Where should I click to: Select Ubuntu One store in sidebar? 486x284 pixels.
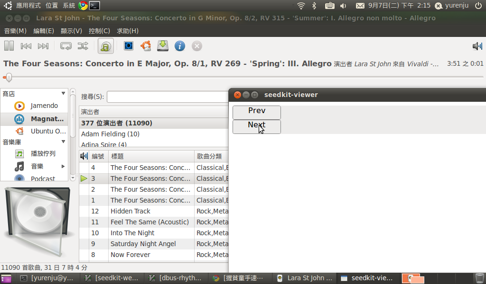[34, 131]
